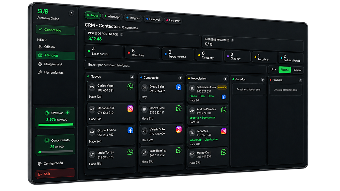Viewport: 340px width, 191px height.
Task: Filter contacts by WhatsApp channel
Action: [x=112, y=17]
